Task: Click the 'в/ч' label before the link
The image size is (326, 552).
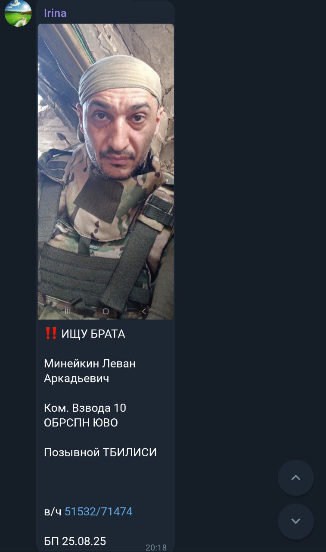Action: click(x=53, y=512)
